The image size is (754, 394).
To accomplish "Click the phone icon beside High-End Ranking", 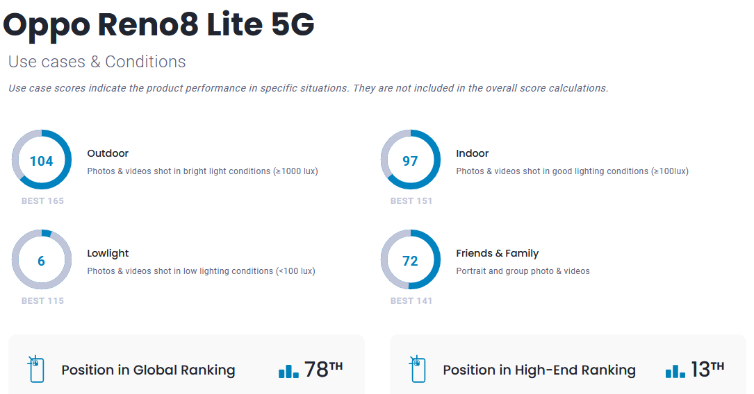I will 418,369.
